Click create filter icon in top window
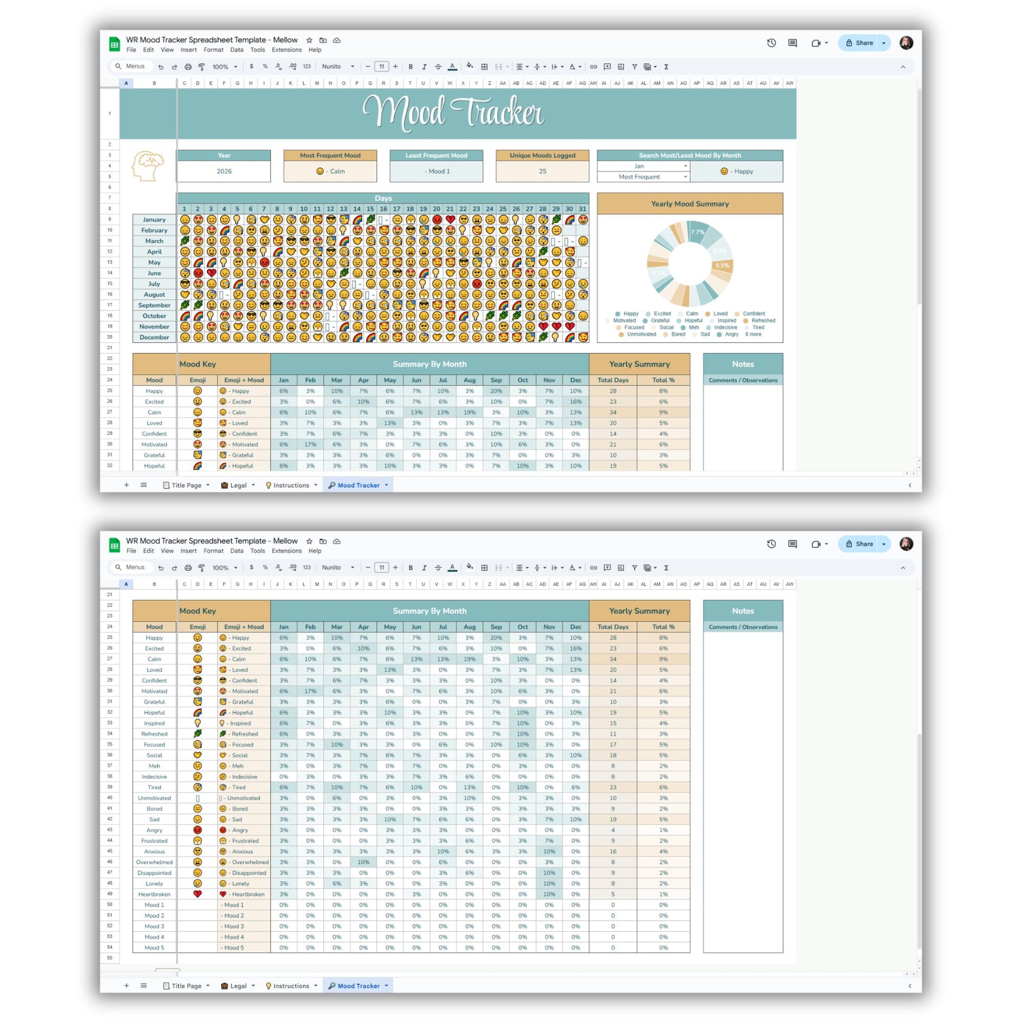The height and width of the screenshot is (1022, 1022). point(634,67)
